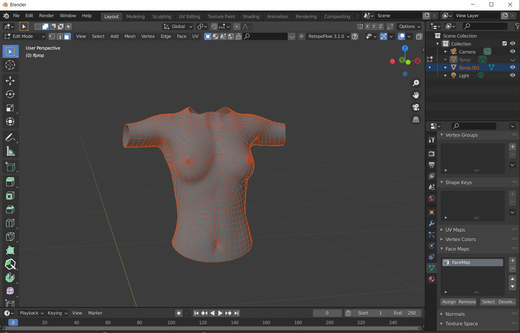The width and height of the screenshot is (520, 333).
Task: Select the Rotate tool
Action: click(x=10, y=94)
